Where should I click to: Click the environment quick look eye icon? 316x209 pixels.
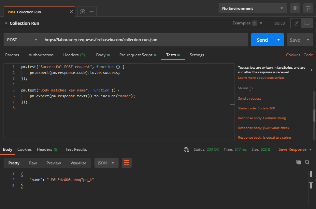coord(295,8)
